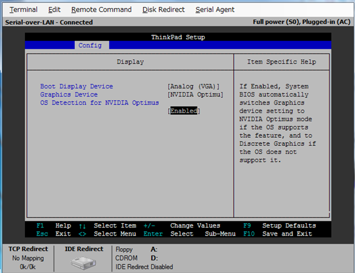Open the Terminal menu
Screen dimensions: 355x273
pyautogui.click(x=23, y=10)
